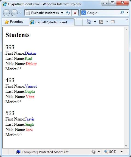Click the first name Vaneet
Image resolution: width=131 pixels, height=157 pixels.
coord(31,86)
